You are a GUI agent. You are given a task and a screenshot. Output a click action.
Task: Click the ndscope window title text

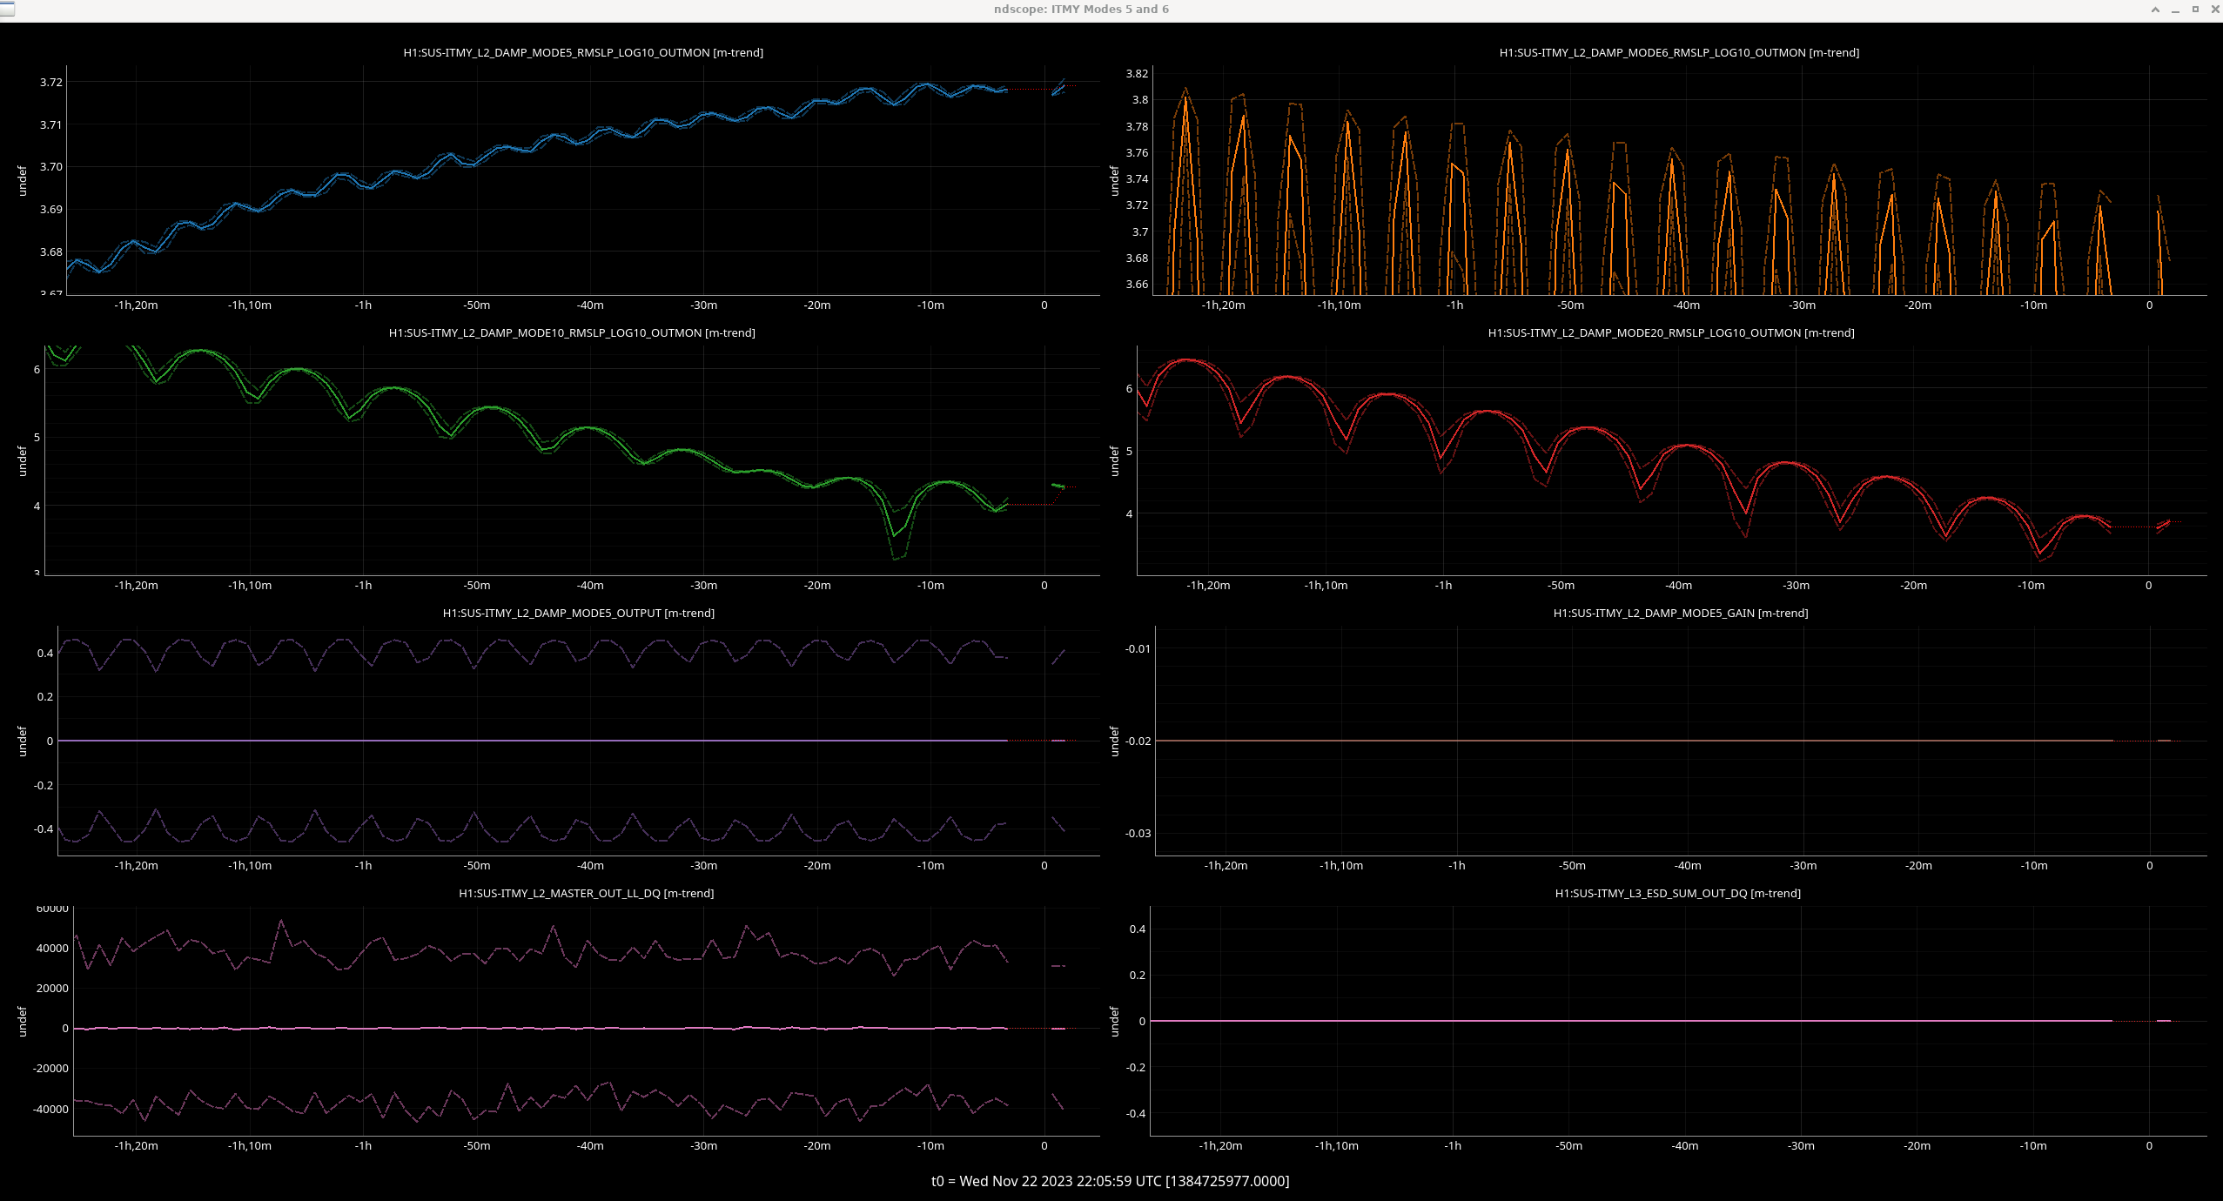[1080, 10]
